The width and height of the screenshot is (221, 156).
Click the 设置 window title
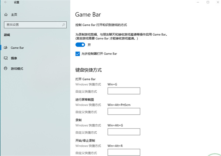[17, 3]
